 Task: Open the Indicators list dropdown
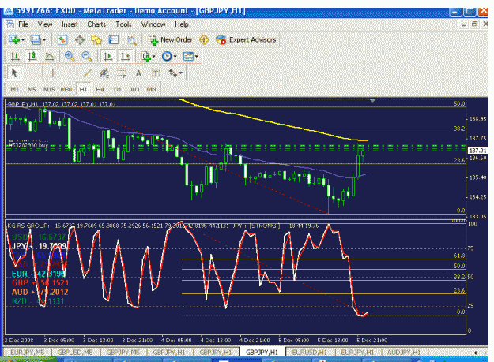tap(148, 57)
